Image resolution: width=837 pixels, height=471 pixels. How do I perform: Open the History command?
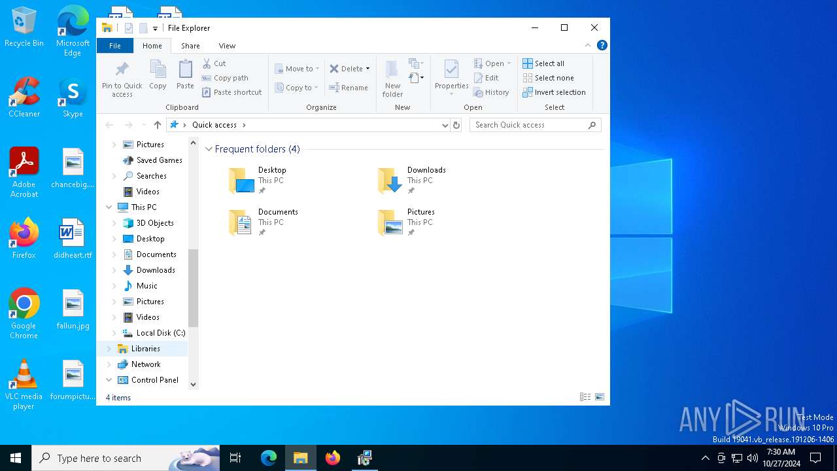(x=492, y=92)
